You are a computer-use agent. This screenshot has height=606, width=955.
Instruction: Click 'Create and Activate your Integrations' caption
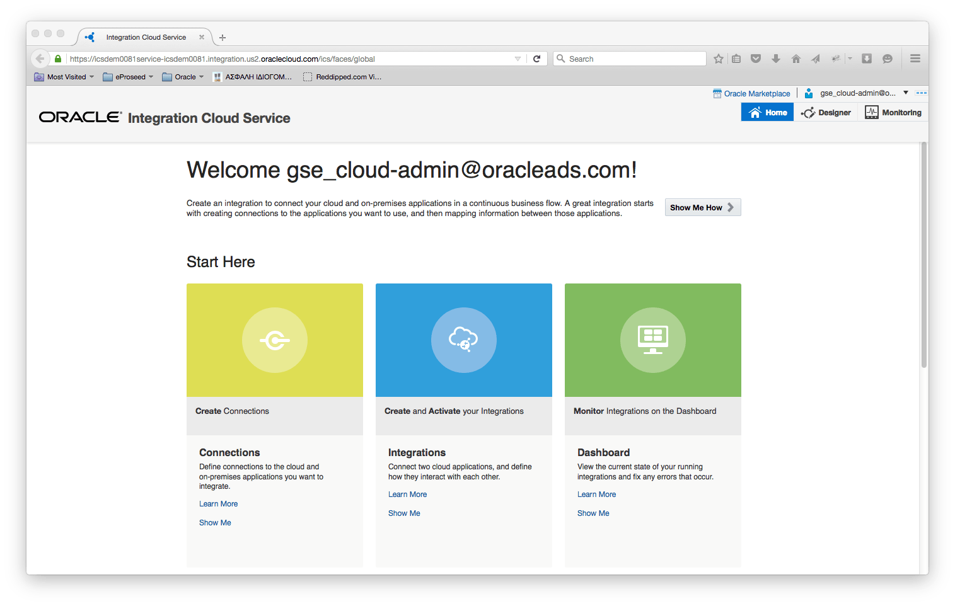pyautogui.click(x=454, y=411)
